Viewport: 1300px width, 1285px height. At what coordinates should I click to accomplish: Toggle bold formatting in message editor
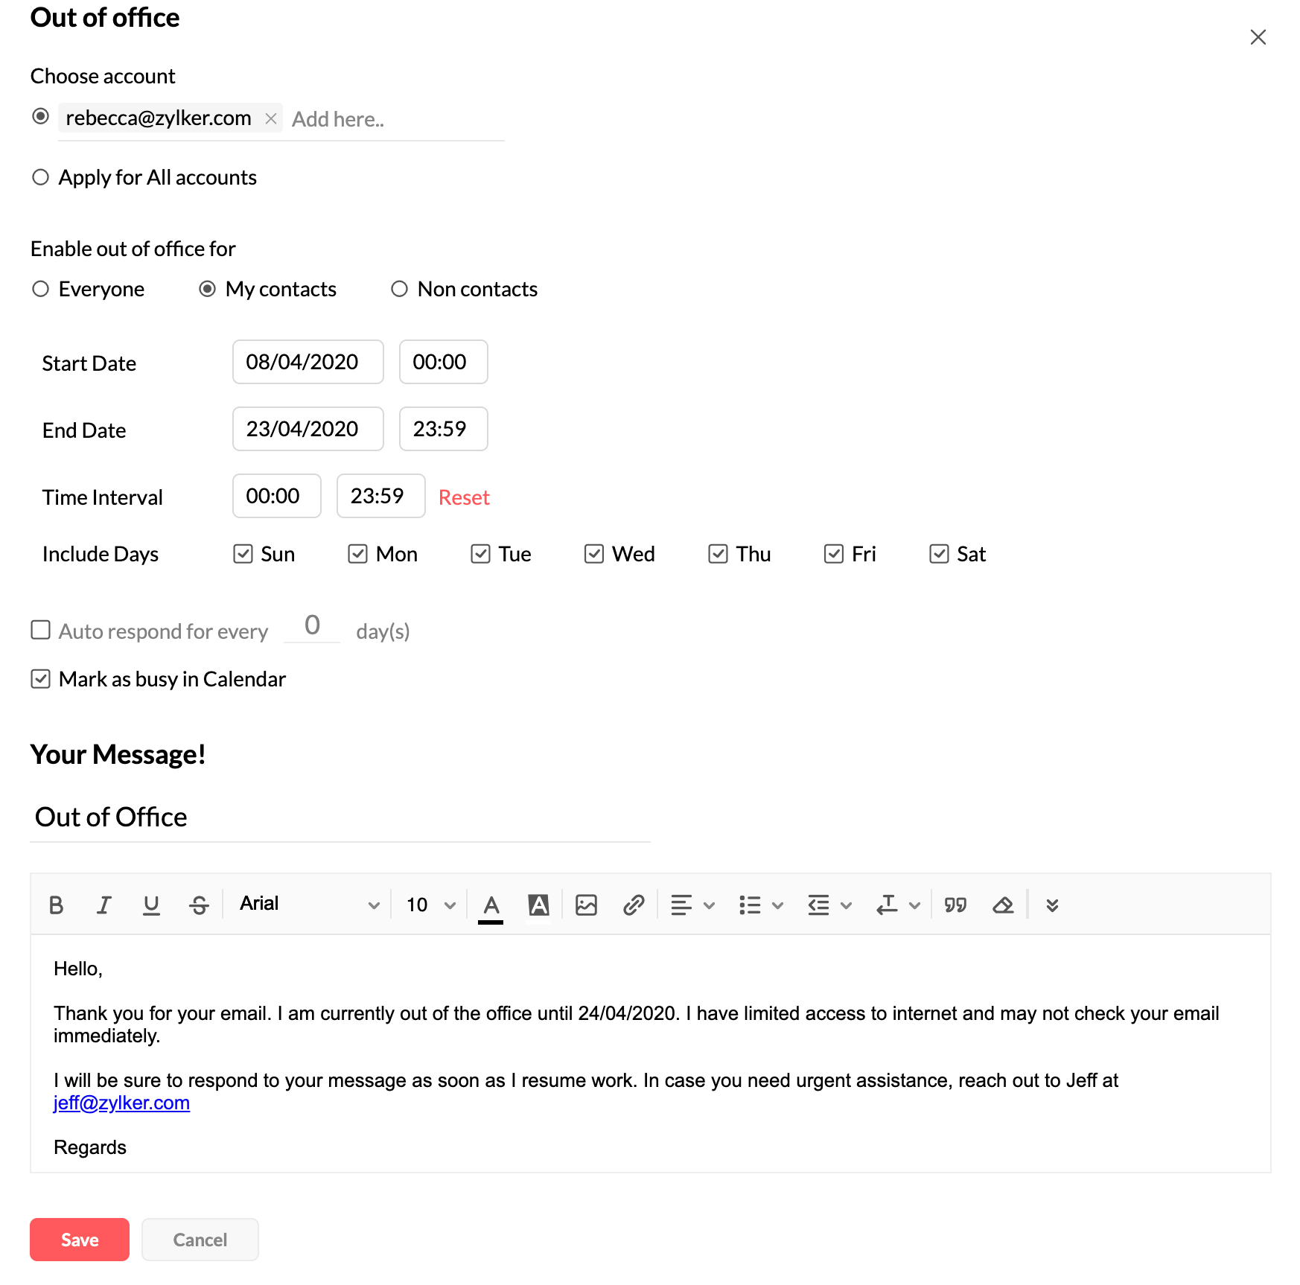(x=56, y=905)
